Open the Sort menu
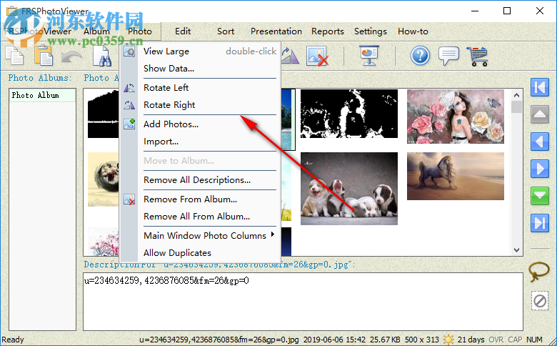 point(226,31)
